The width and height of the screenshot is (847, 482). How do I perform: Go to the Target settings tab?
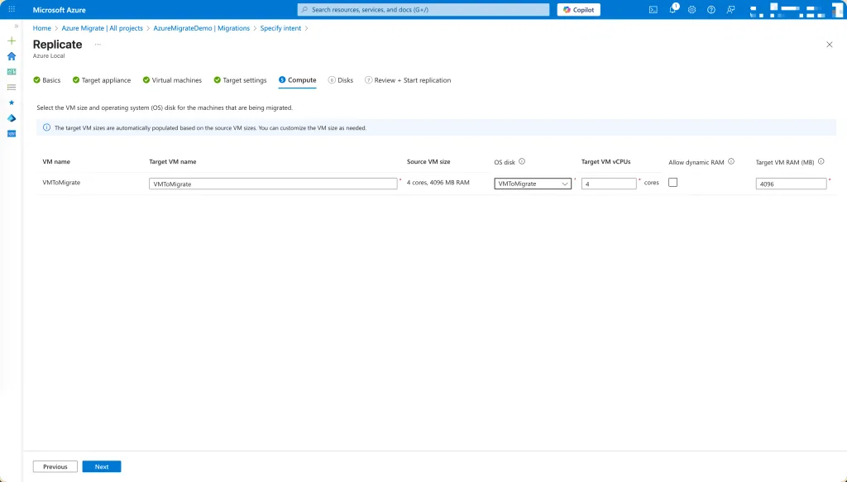pos(244,80)
